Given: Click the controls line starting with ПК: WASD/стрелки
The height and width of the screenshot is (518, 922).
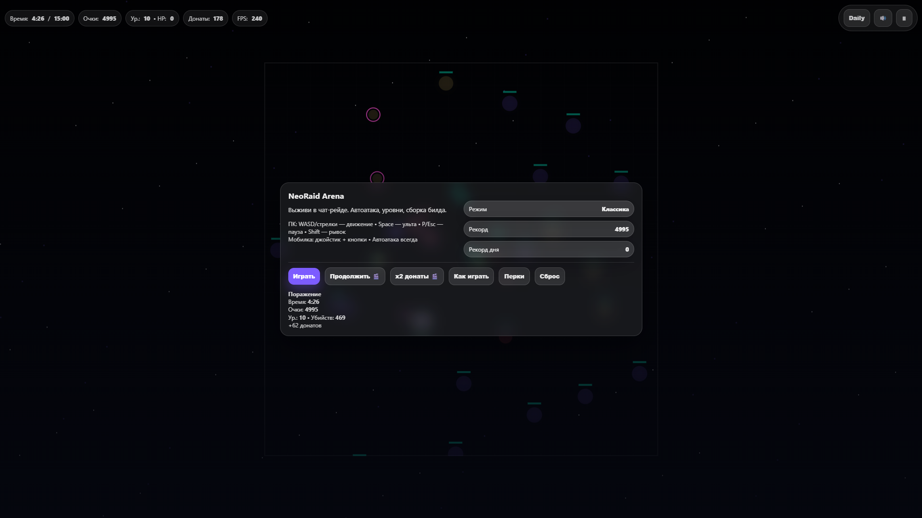Looking at the screenshot, I should [x=366, y=228].
